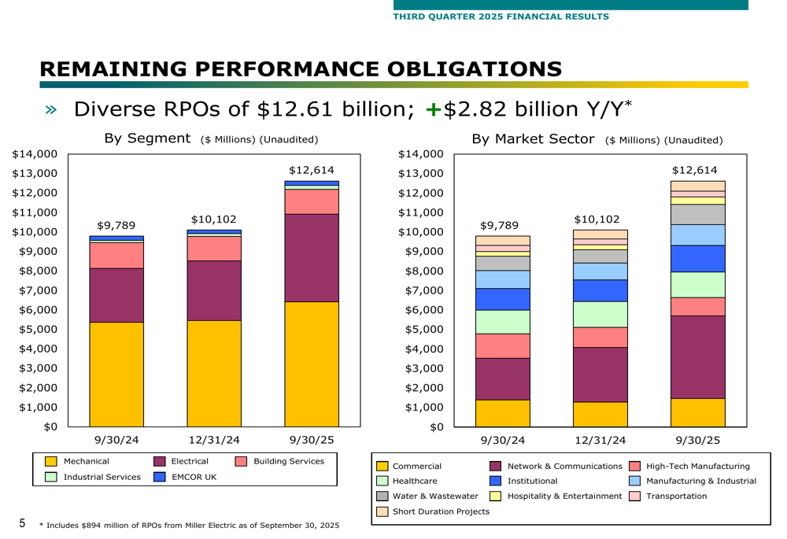Click the Short Duration Projects legend swatch
This screenshot has height=539, width=787.
pyautogui.click(x=382, y=511)
